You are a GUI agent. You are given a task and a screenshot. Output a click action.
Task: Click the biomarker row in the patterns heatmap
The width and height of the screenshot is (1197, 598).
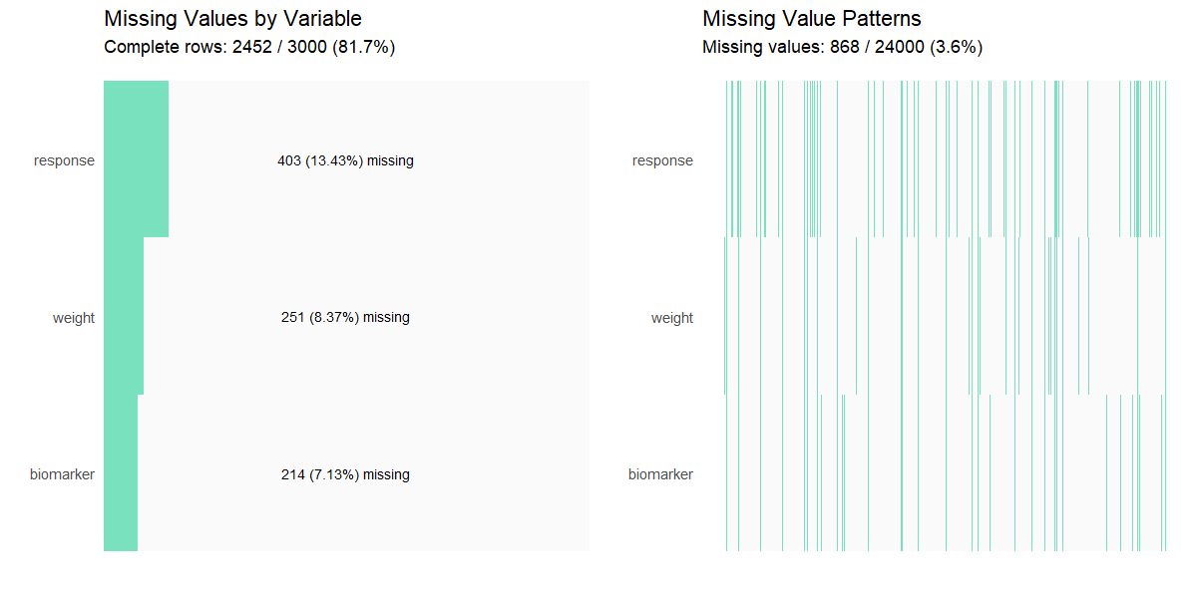[945, 474]
